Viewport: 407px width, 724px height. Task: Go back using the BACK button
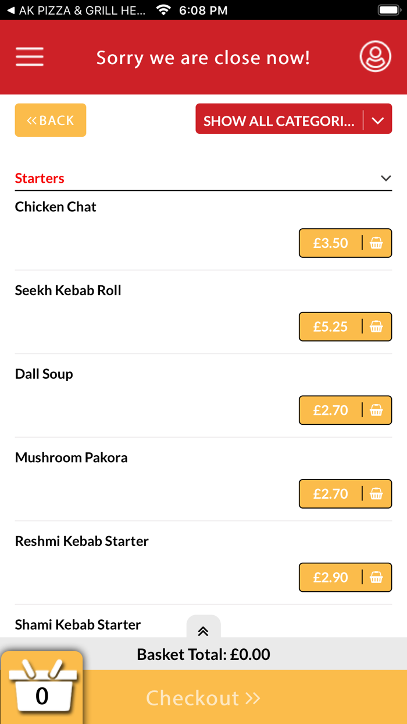coord(51,120)
